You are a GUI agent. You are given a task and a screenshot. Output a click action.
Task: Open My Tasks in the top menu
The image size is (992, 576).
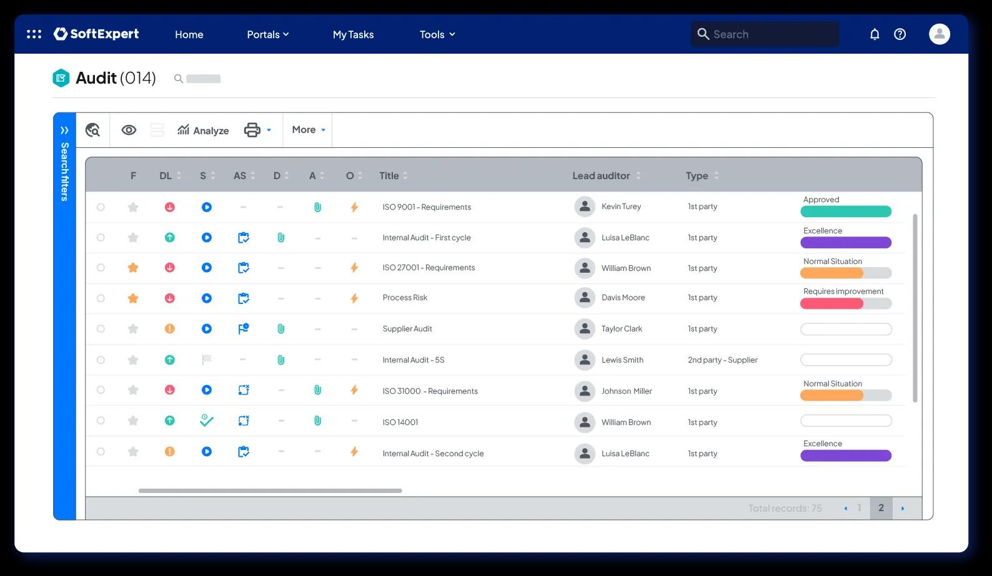click(353, 34)
